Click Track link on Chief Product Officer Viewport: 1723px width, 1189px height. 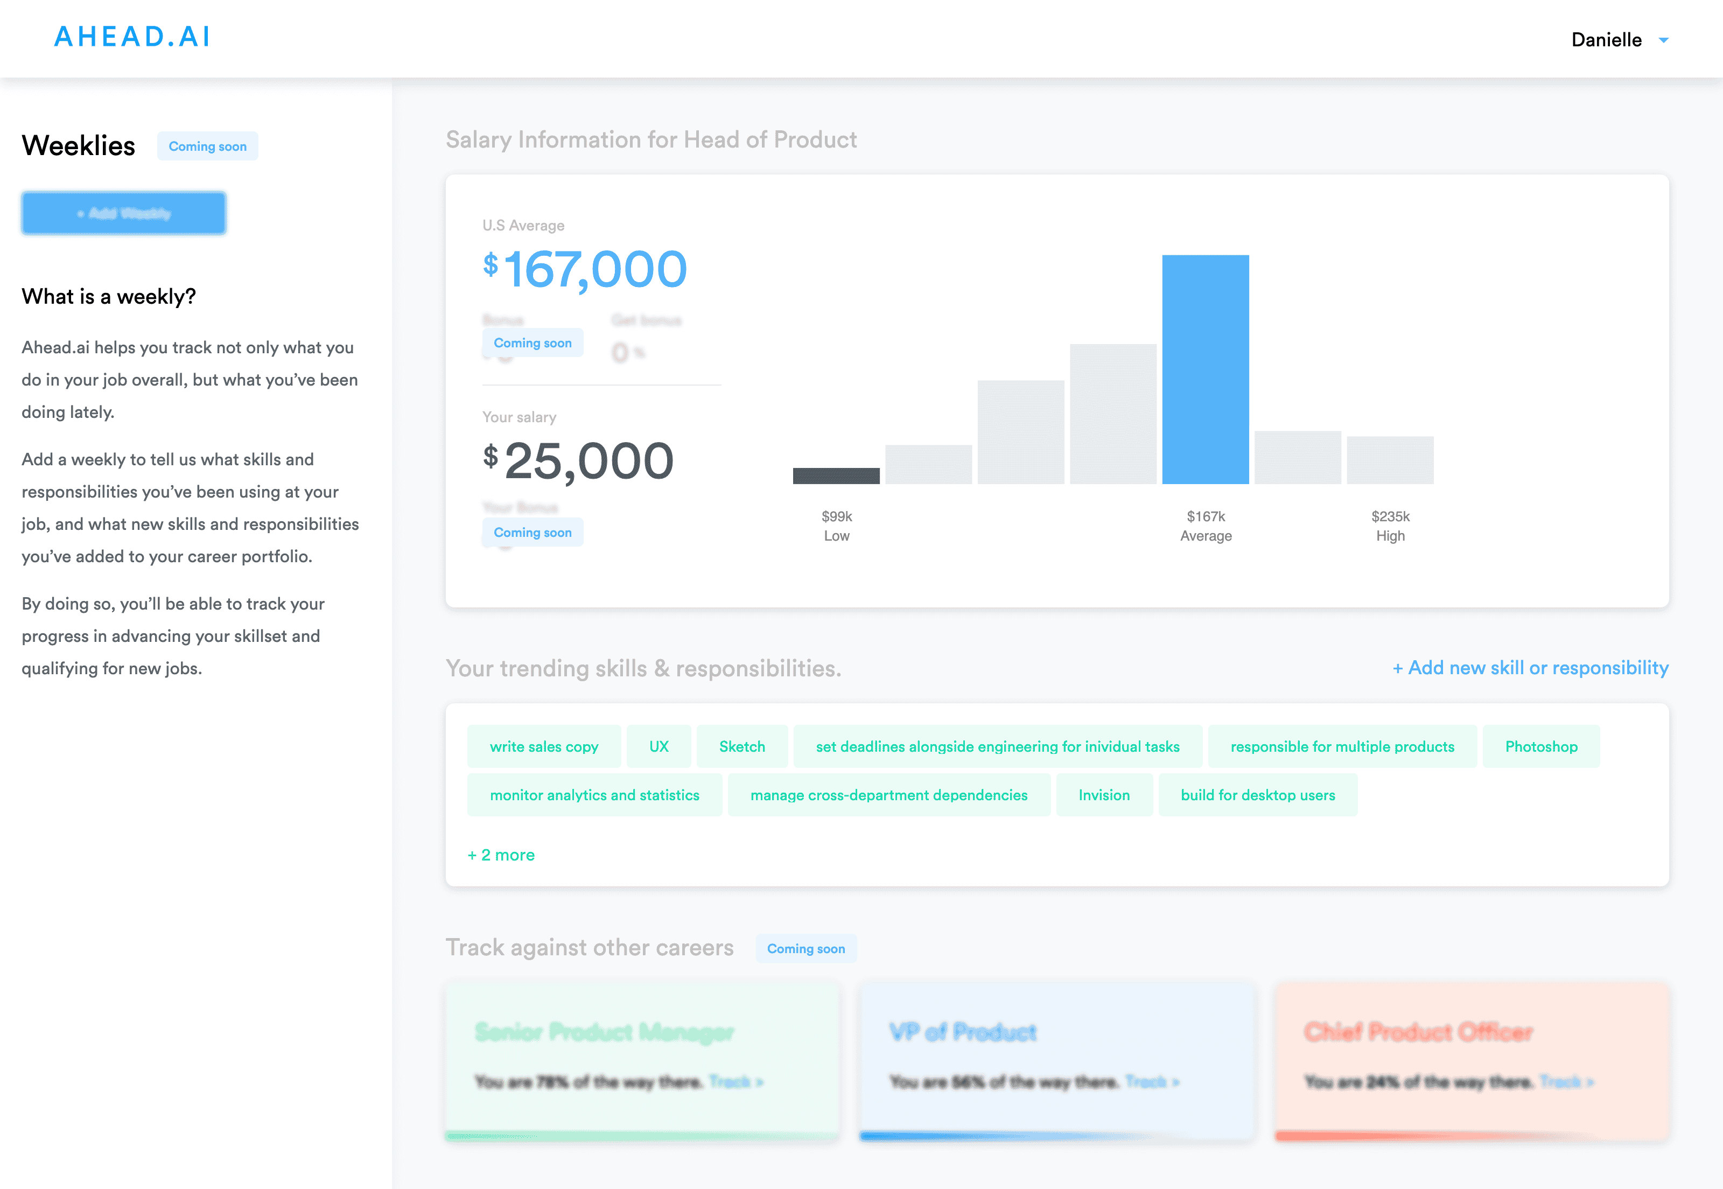(x=1566, y=1082)
